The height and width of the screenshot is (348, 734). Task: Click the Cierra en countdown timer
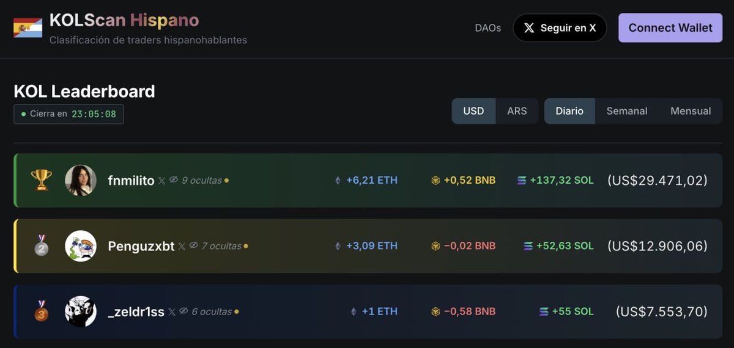click(x=69, y=114)
